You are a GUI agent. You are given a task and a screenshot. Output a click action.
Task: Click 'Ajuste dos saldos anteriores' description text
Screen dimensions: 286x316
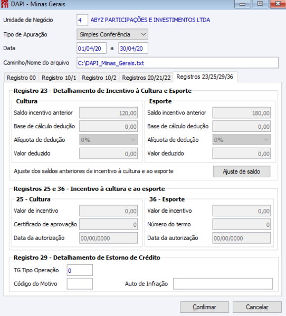[x=94, y=171]
